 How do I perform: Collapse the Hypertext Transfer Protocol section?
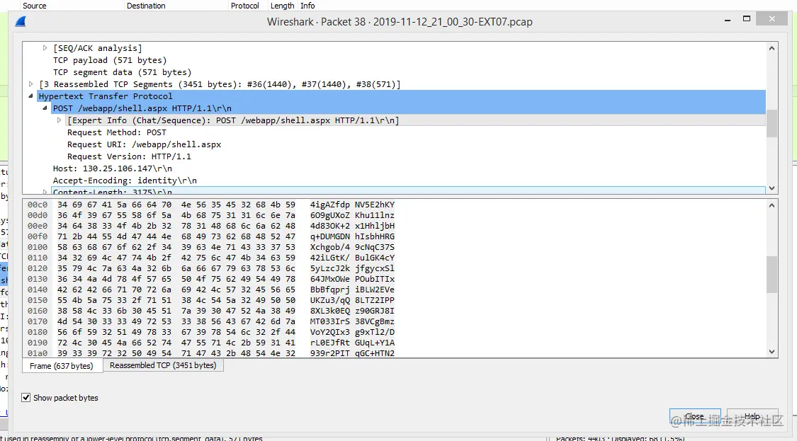click(x=30, y=96)
